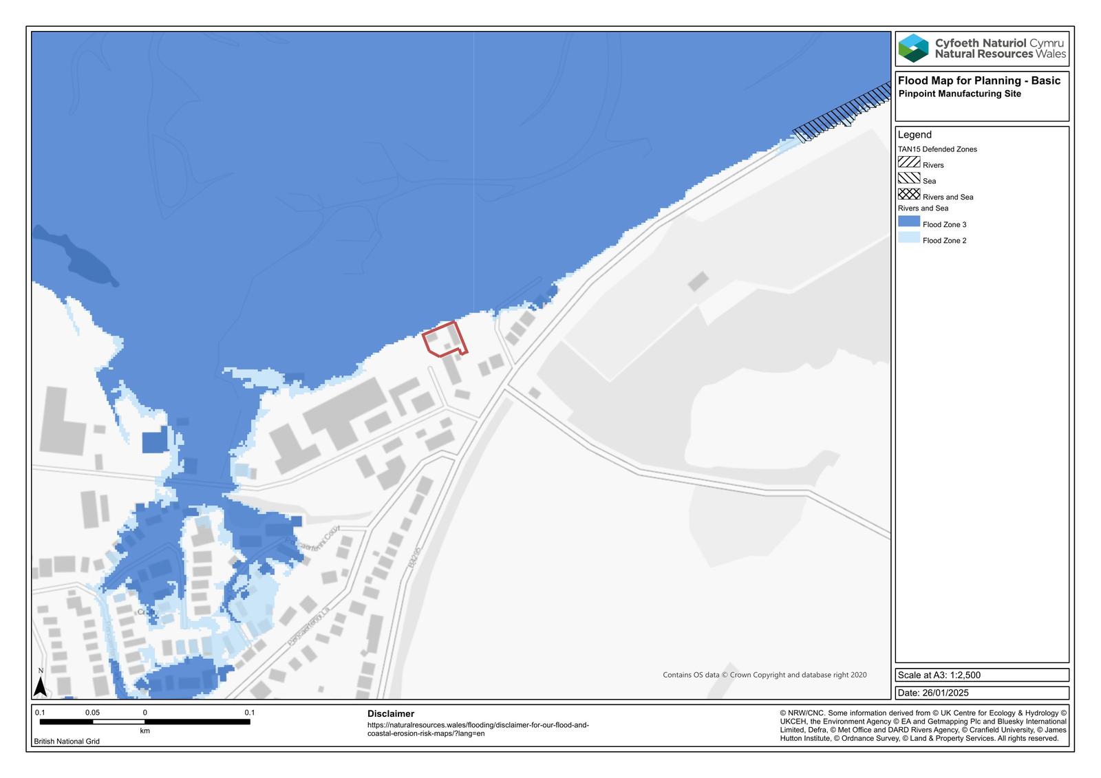Select the Pinpoint Manufacturing Site subtitle
The image size is (1101, 778).
(x=959, y=94)
